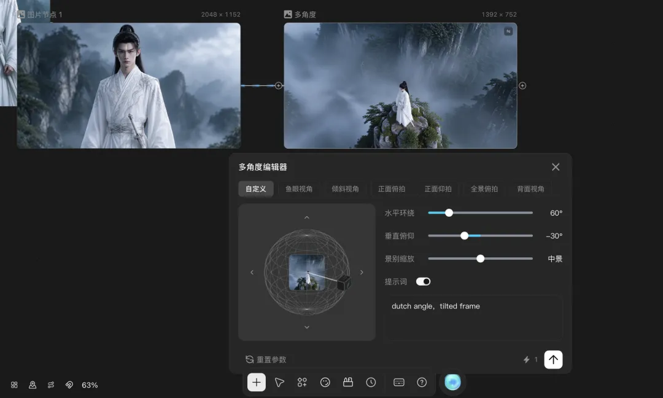This screenshot has width=663, height=398.
Task: Open the smiley face character tool
Action: [x=325, y=383]
